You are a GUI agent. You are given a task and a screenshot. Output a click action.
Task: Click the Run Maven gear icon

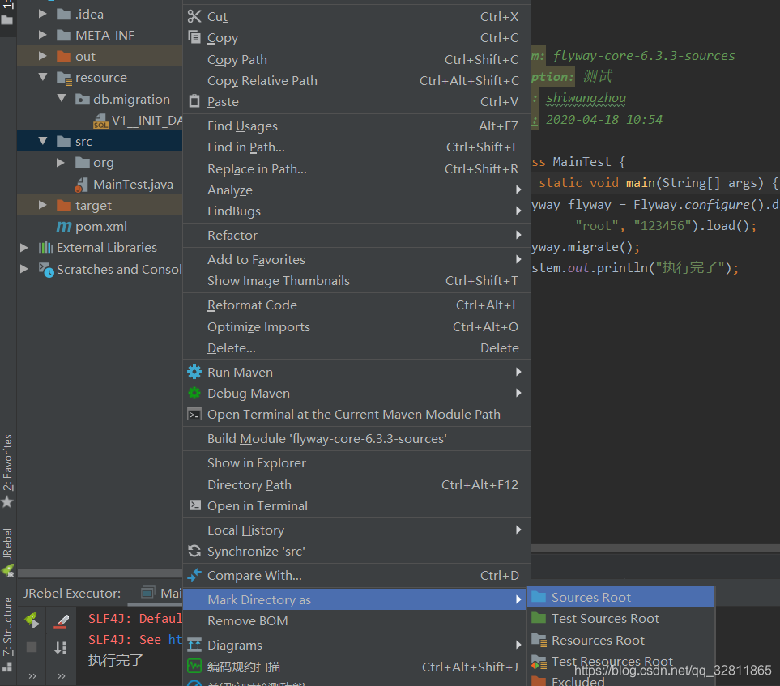click(x=194, y=372)
